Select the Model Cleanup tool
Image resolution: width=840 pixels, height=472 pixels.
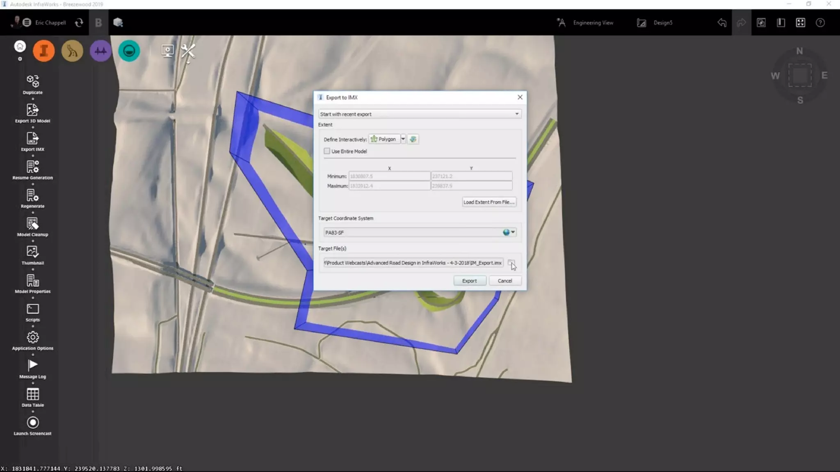pos(32,224)
